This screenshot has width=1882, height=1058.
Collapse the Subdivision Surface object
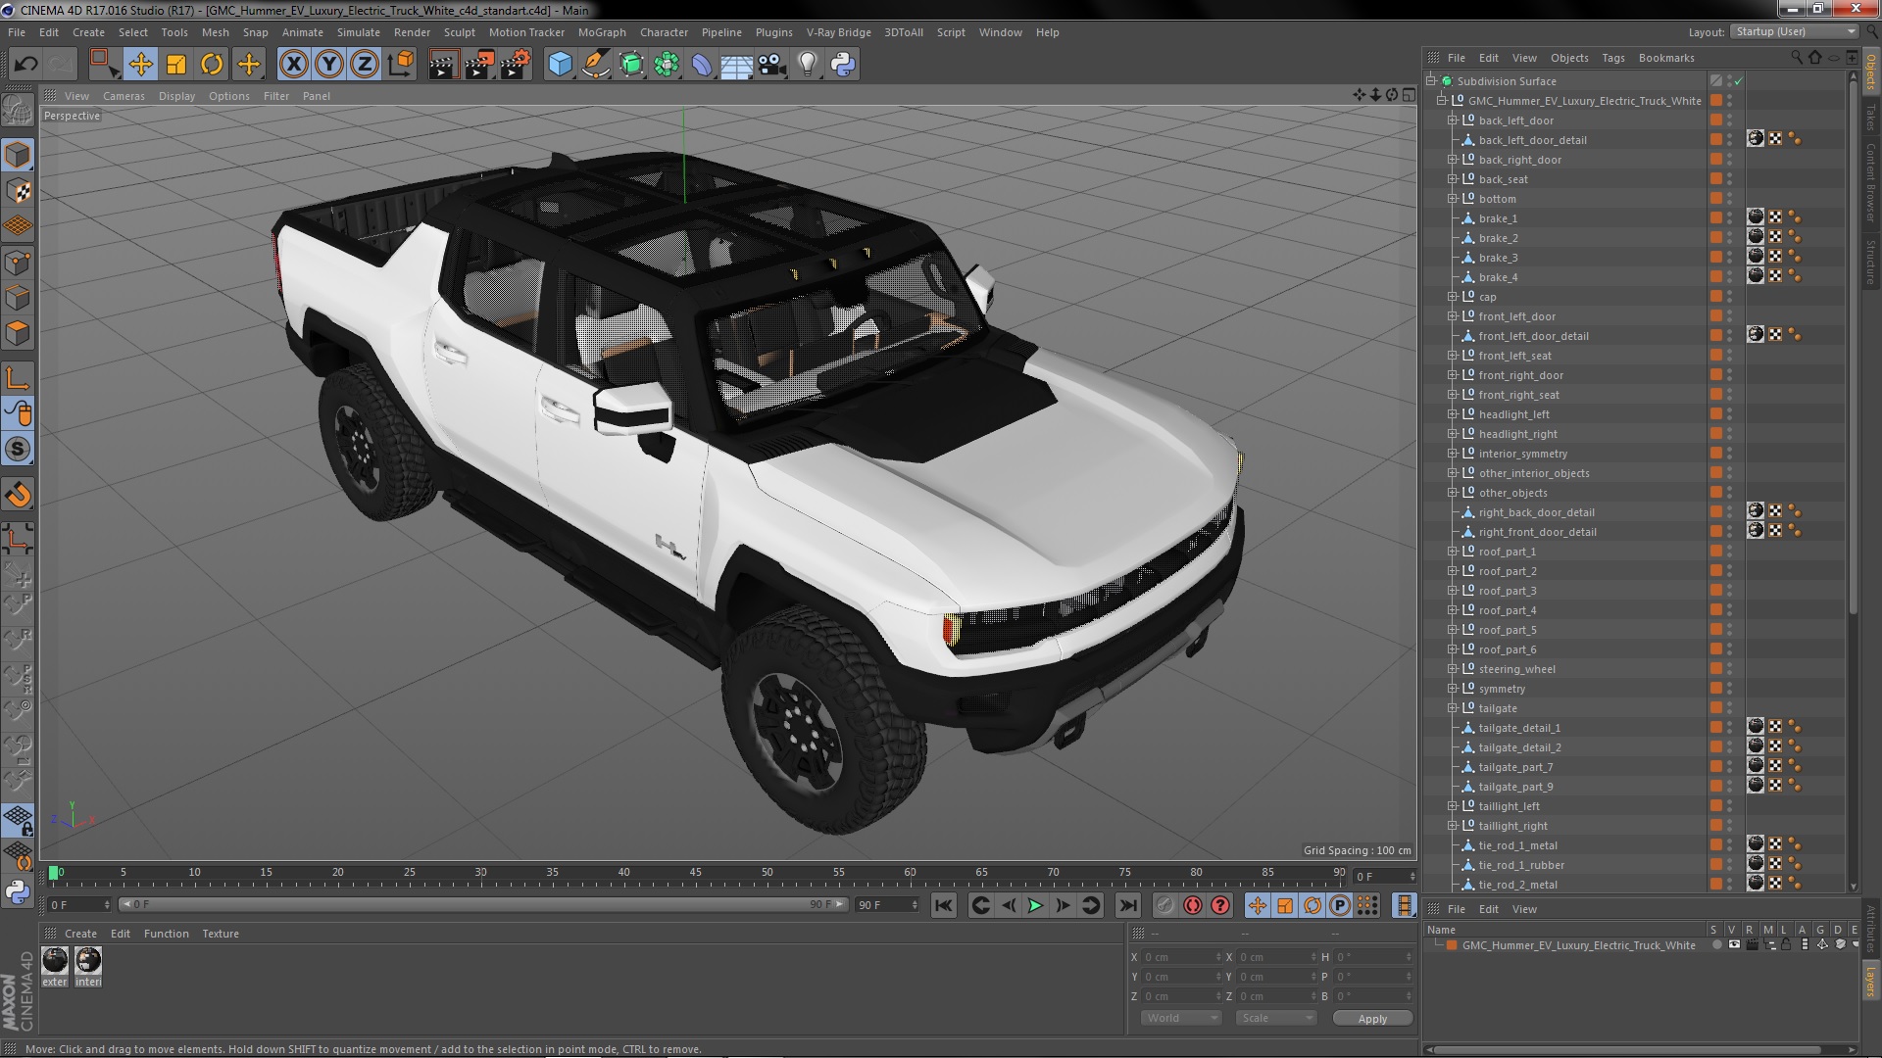tap(1431, 81)
